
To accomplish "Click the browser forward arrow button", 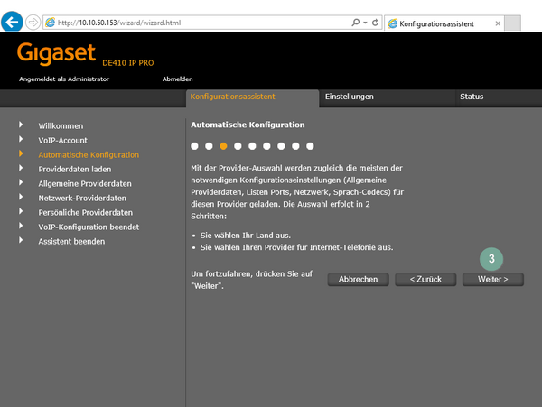I will (x=34, y=22).
